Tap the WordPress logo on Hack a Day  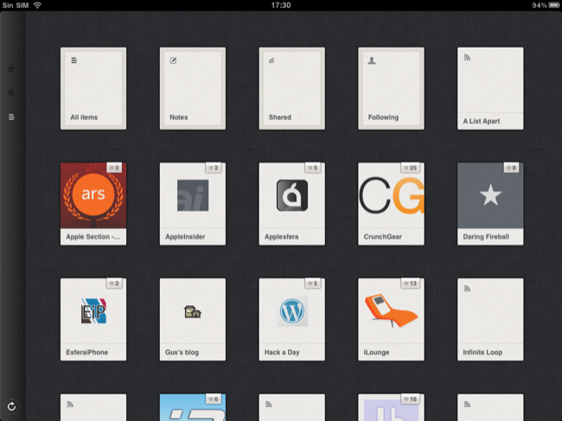[x=291, y=310]
